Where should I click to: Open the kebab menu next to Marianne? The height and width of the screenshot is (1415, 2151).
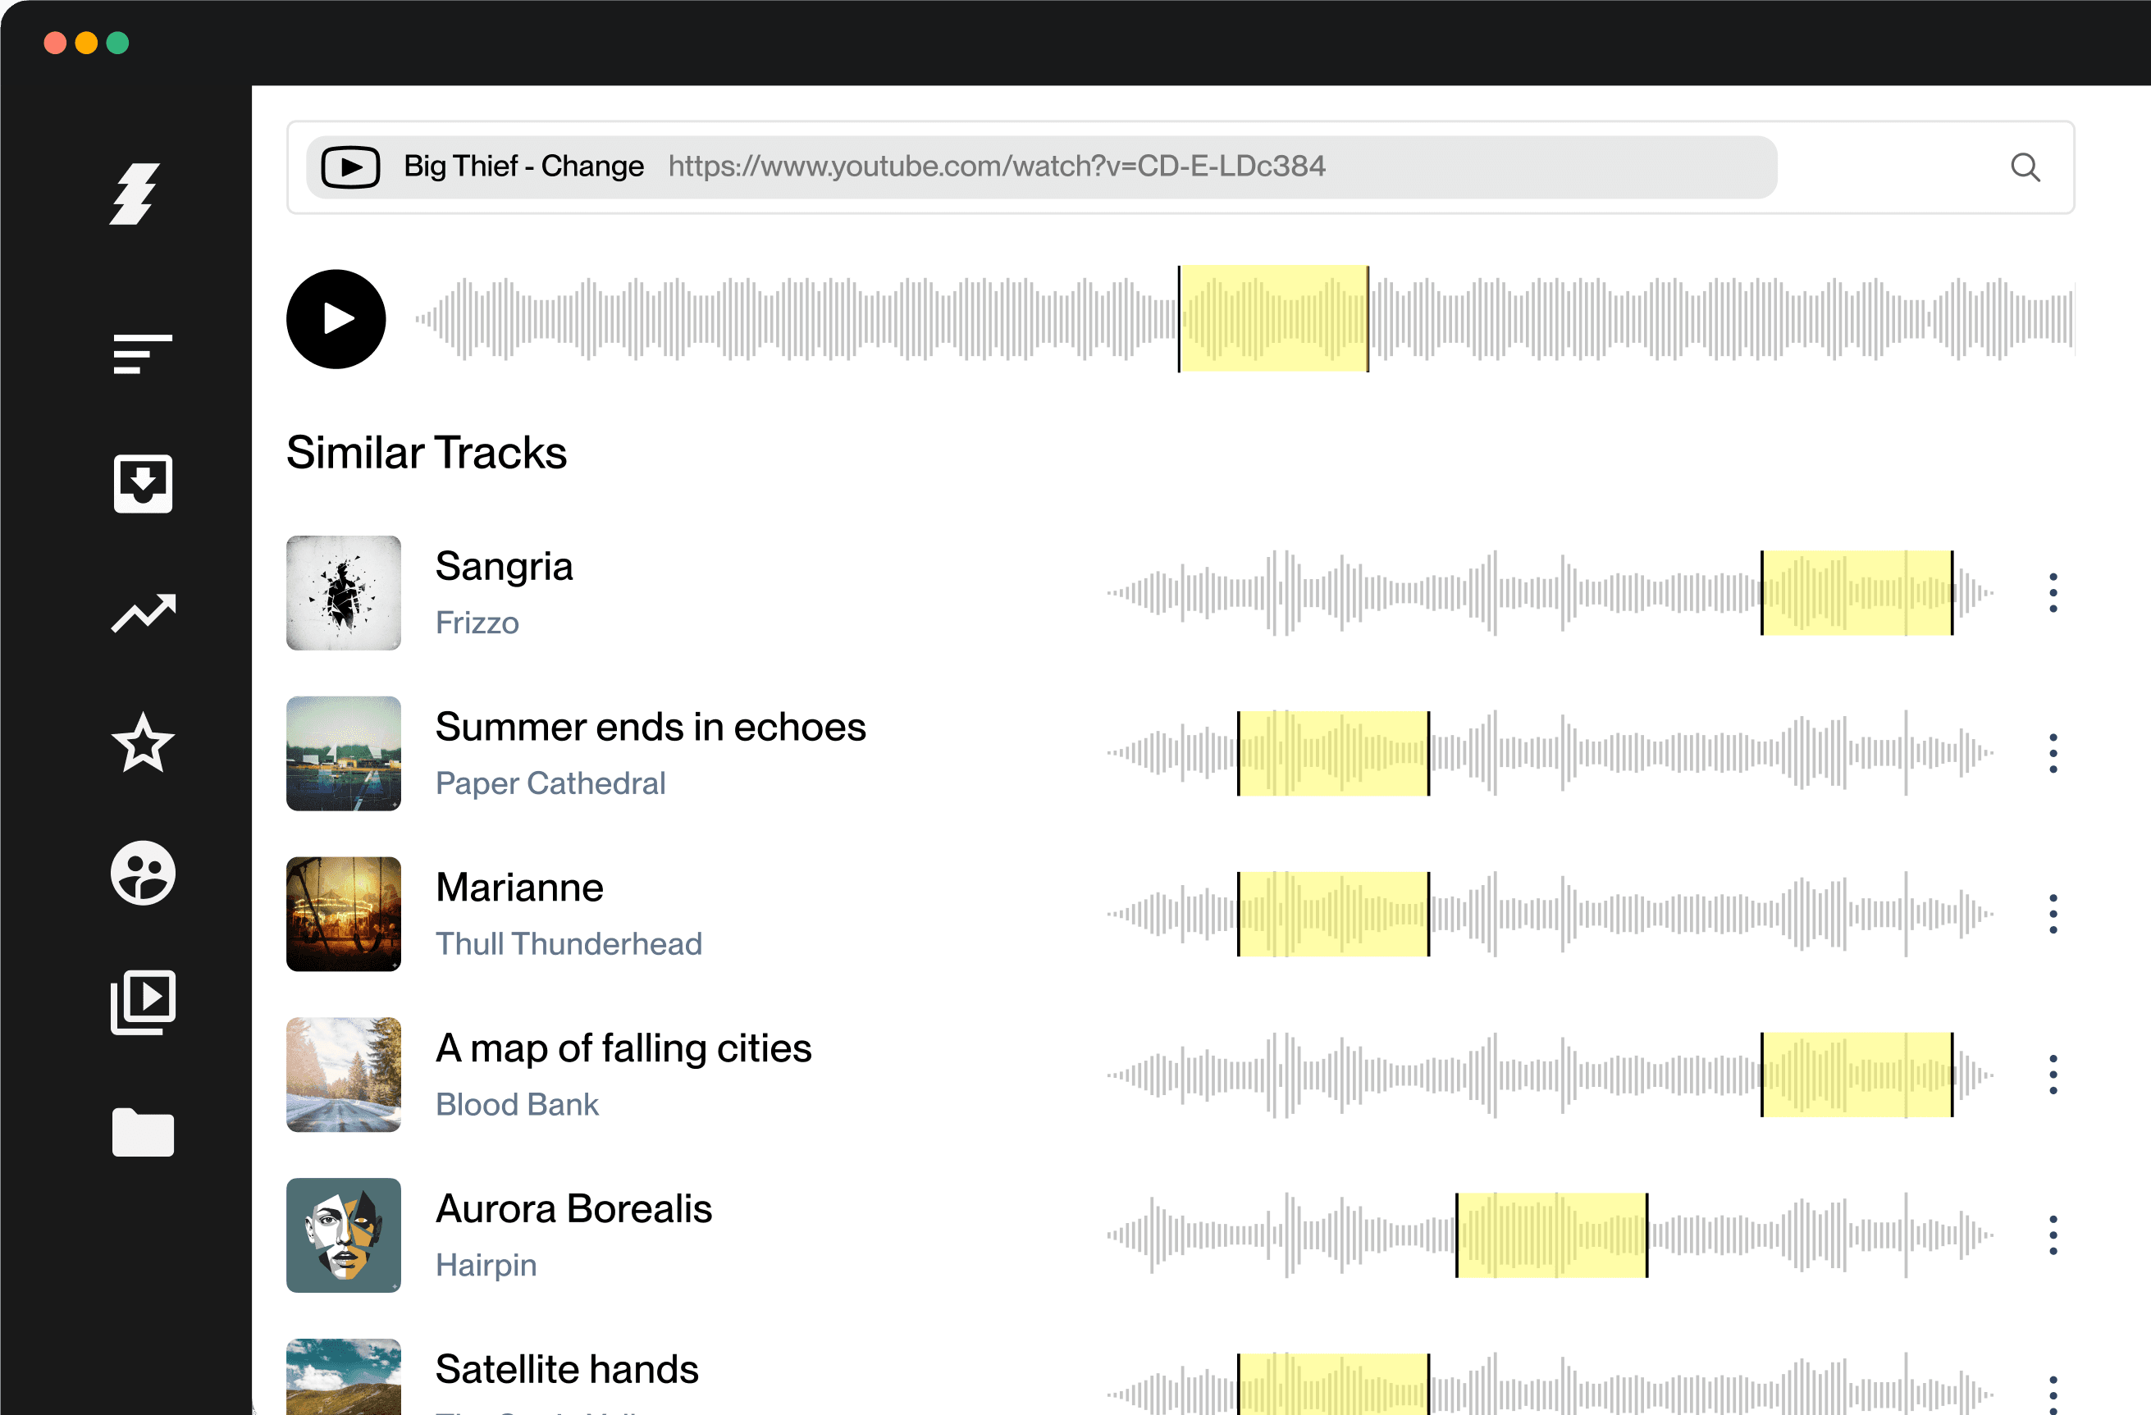point(2053,913)
